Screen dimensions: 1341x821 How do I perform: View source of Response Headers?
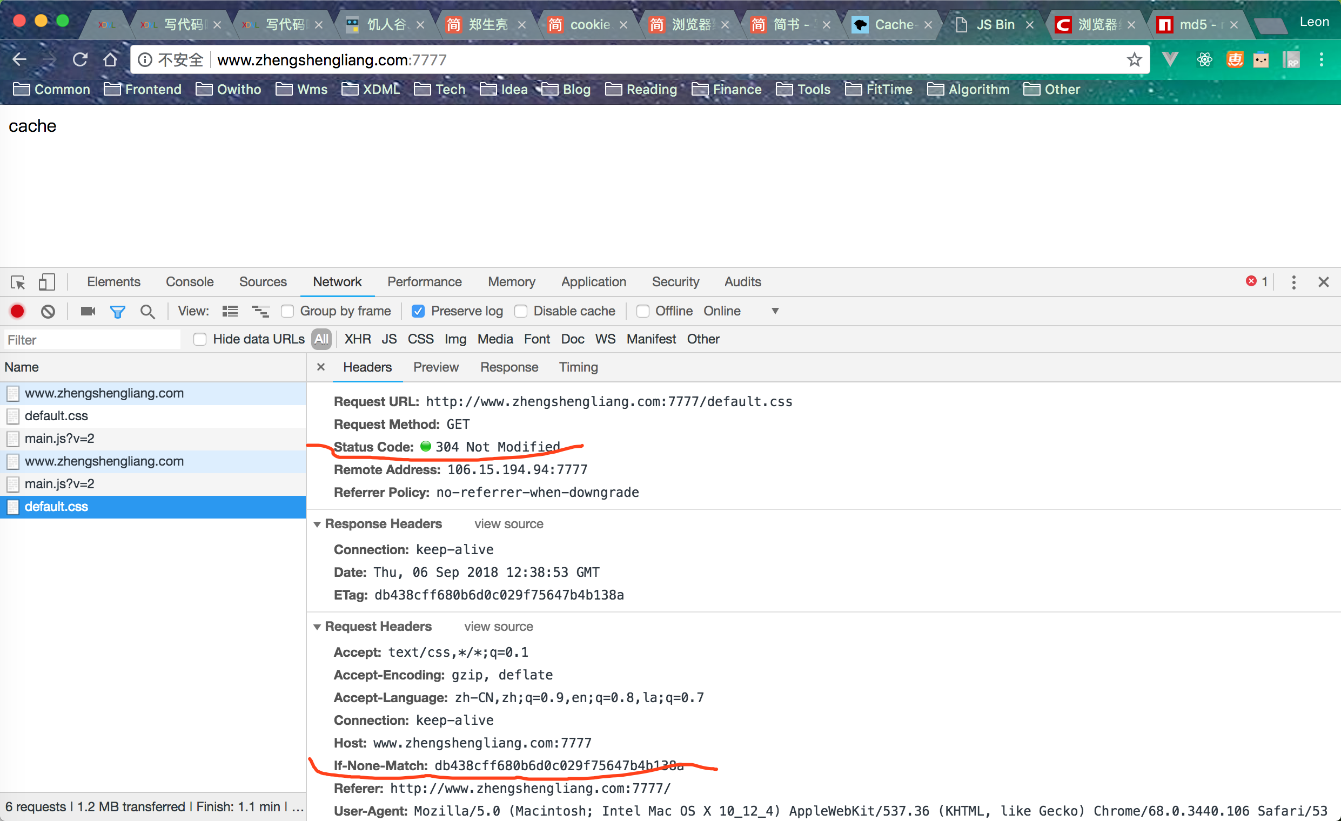[508, 524]
